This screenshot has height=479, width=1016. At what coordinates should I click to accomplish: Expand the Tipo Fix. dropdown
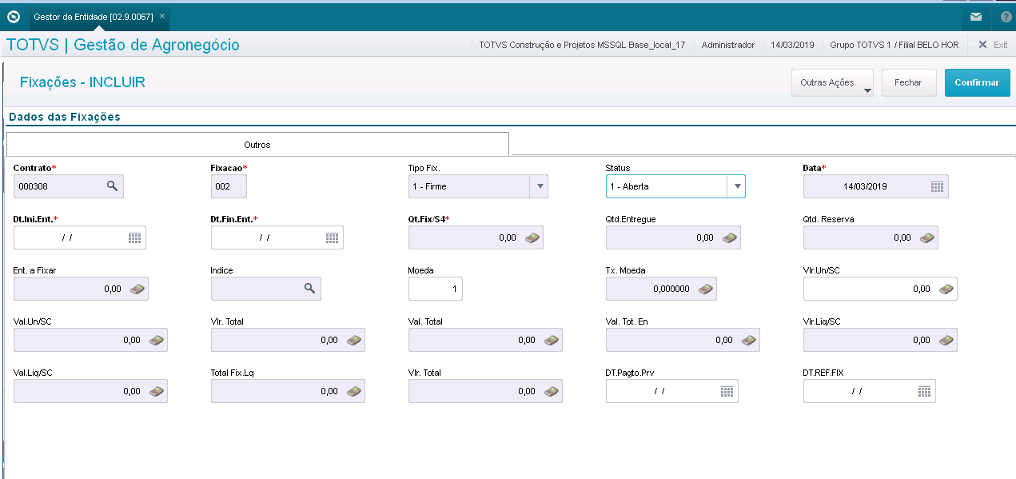540,186
